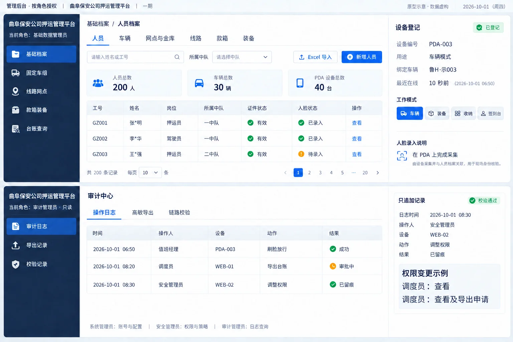This screenshot has width=513, height=342.
Task: Select 装备 work mode
Action: tap(437, 114)
